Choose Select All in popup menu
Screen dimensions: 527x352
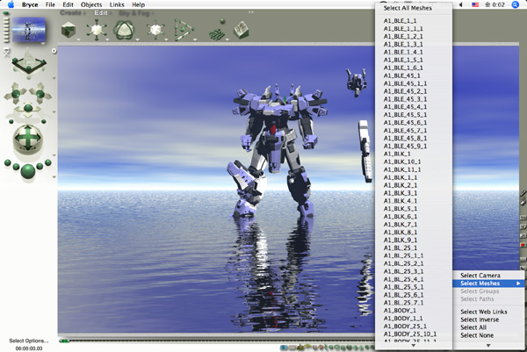(488, 327)
